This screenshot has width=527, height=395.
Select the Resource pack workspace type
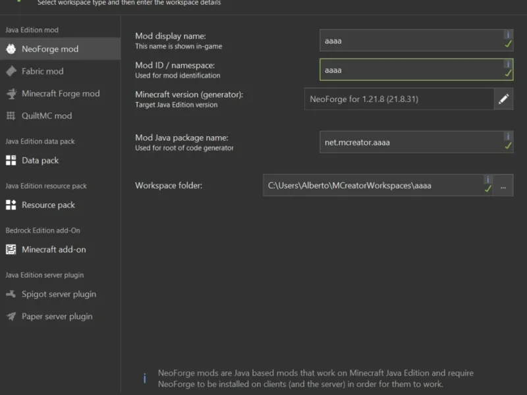point(60,205)
